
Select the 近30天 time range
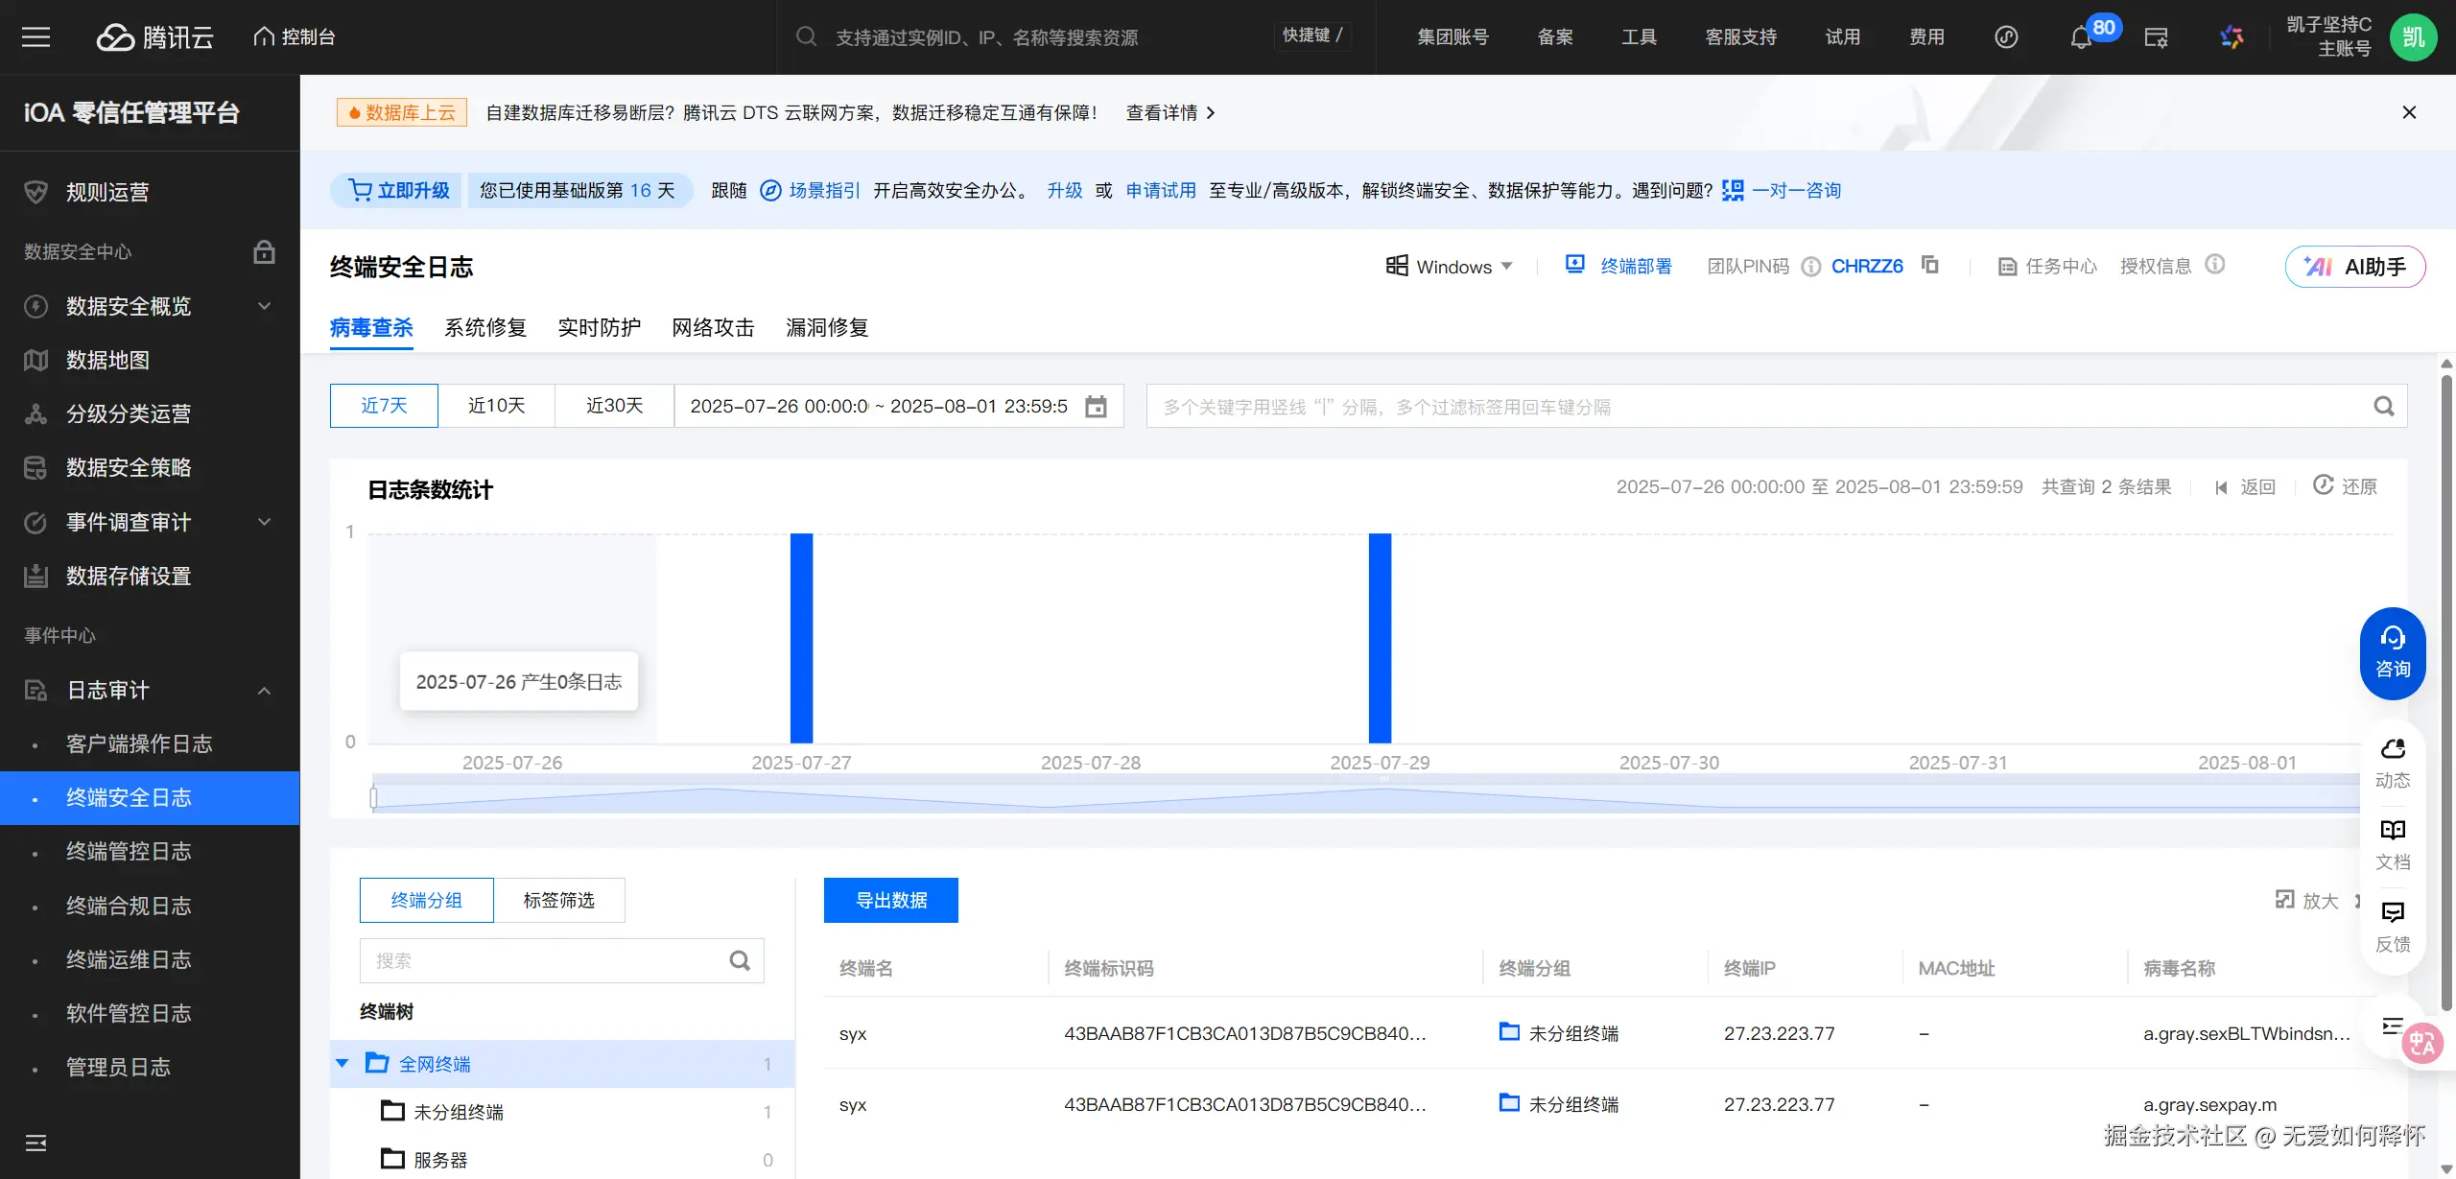point(614,406)
